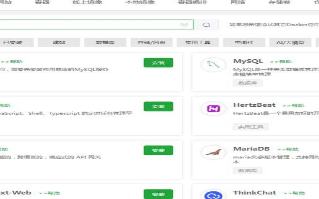This screenshot has height=199, width=319.
Task: Click the MySQL app title
Action: point(248,61)
